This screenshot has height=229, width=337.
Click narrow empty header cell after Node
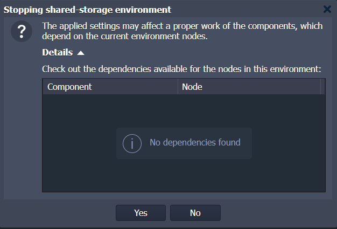pyautogui.click(x=322, y=87)
